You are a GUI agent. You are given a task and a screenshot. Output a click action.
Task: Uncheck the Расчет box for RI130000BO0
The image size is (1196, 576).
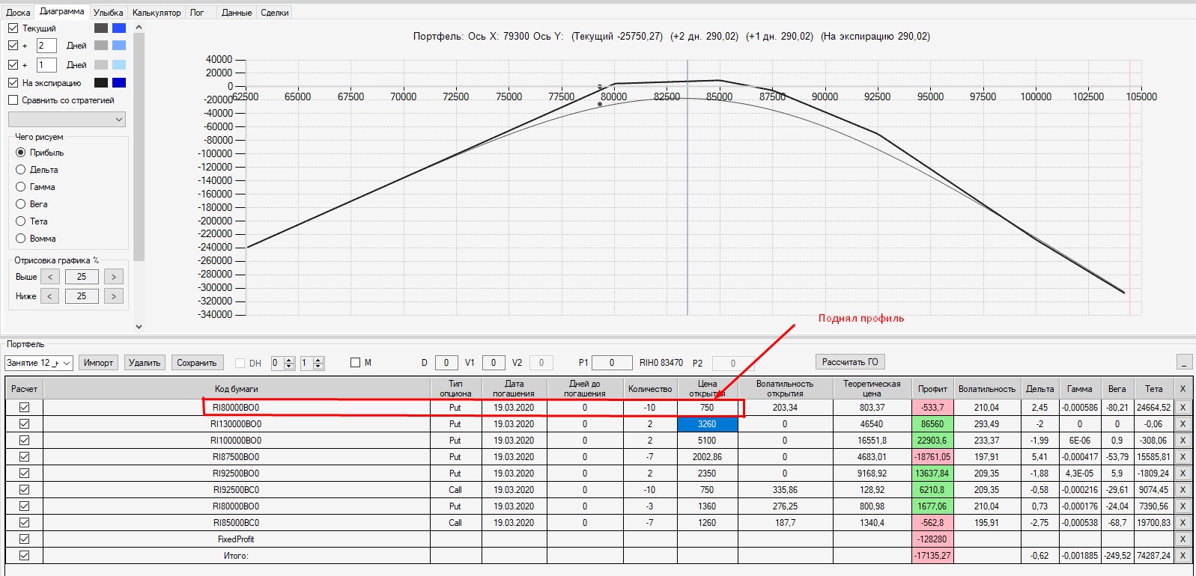click(25, 424)
